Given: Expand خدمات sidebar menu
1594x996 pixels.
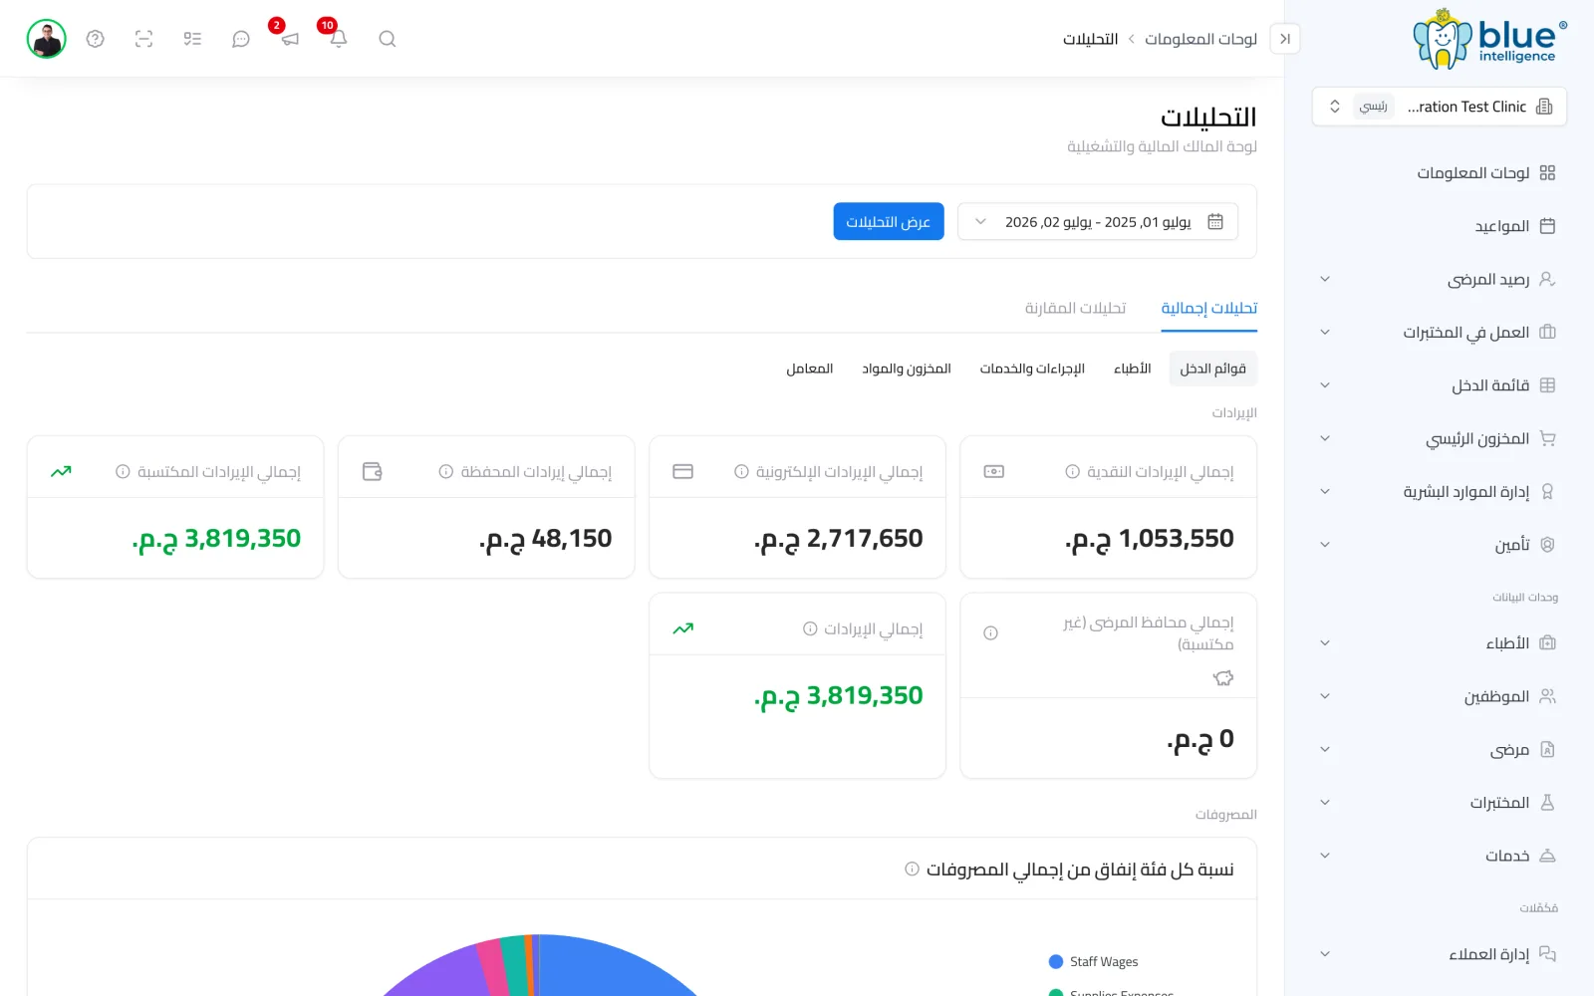Looking at the screenshot, I should (1325, 856).
